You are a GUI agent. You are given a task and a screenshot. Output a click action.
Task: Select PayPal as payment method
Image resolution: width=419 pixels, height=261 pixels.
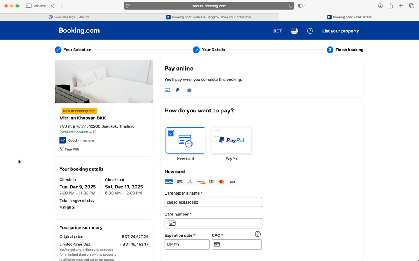point(232,140)
